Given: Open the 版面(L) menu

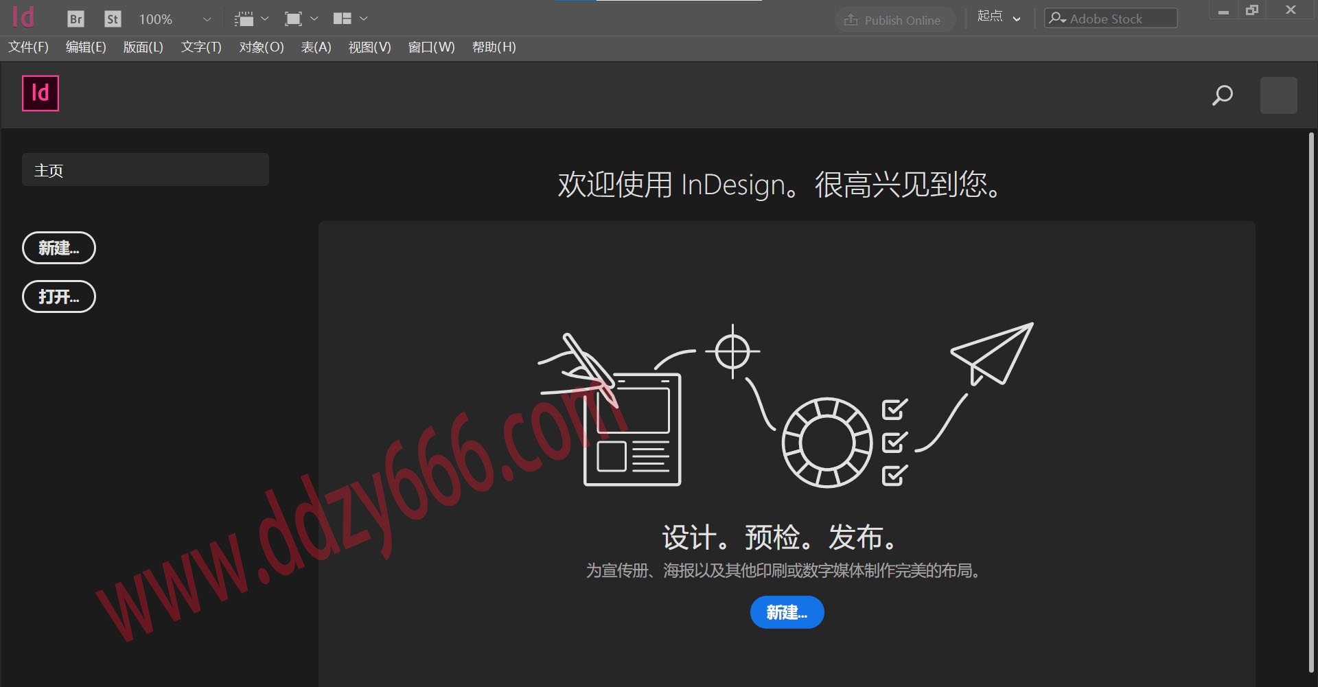Looking at the screenshot, I should (x=143, y=47).
